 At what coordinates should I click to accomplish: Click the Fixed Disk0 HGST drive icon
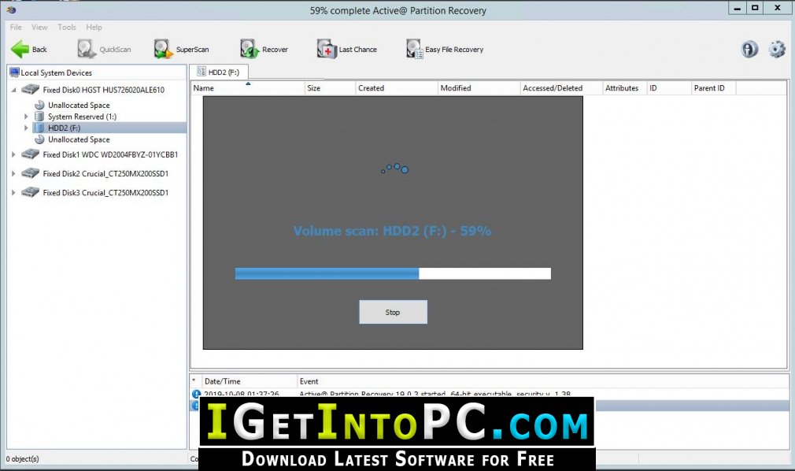[31, 89]
